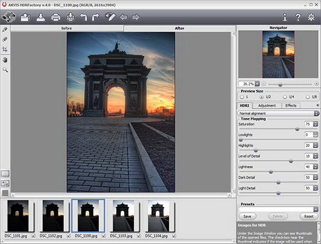The image size is (321, 244).
Task: Switch to the Before view tab
Action: [67, 28]
